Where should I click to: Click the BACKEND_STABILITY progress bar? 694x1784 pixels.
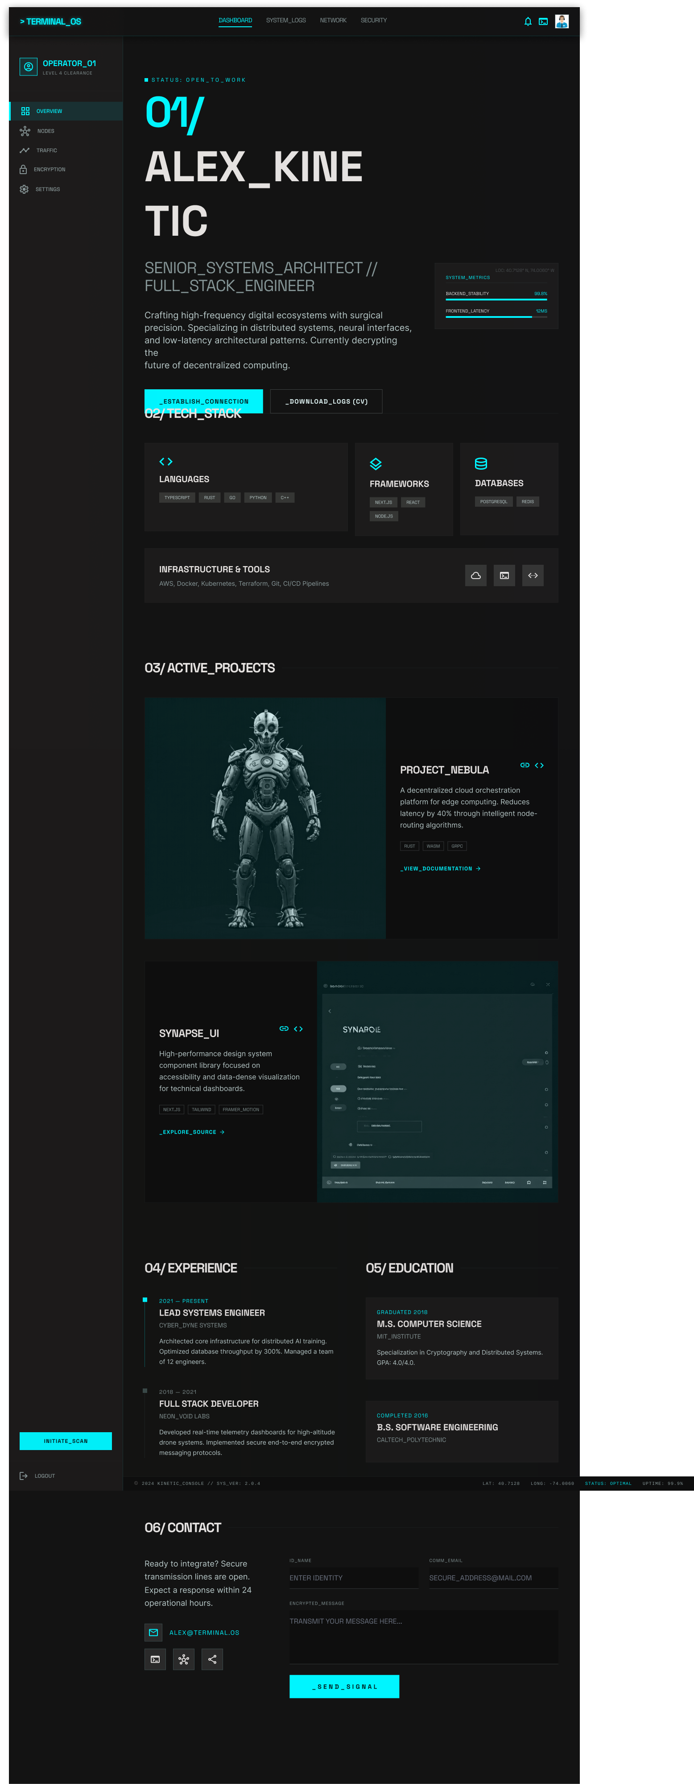[x=496, y=299]
